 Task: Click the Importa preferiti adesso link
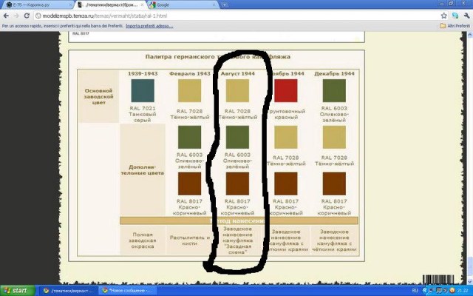[x=154, y=25]
